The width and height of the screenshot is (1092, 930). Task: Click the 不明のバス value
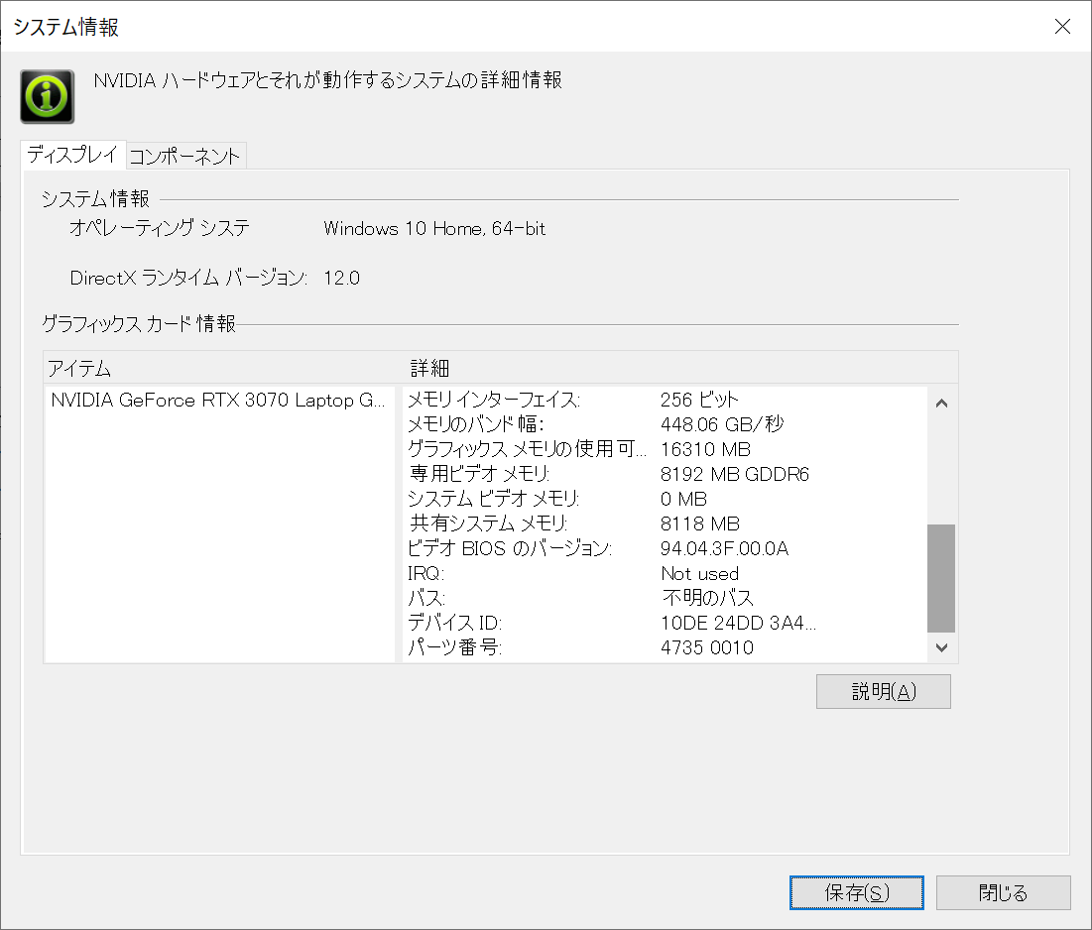(x=707, y=598)
